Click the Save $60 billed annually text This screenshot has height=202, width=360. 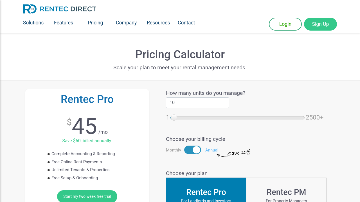(x=87, y=141)
